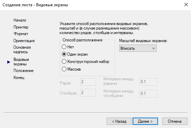Click the 'Рядов' input field
This screenshot has width=191, height=128.
pos(88,82)
